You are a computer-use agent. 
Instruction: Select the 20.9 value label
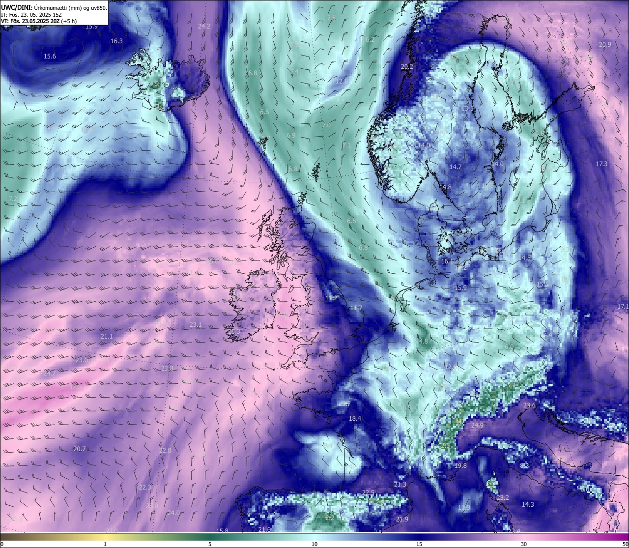[x=605, y=45]
